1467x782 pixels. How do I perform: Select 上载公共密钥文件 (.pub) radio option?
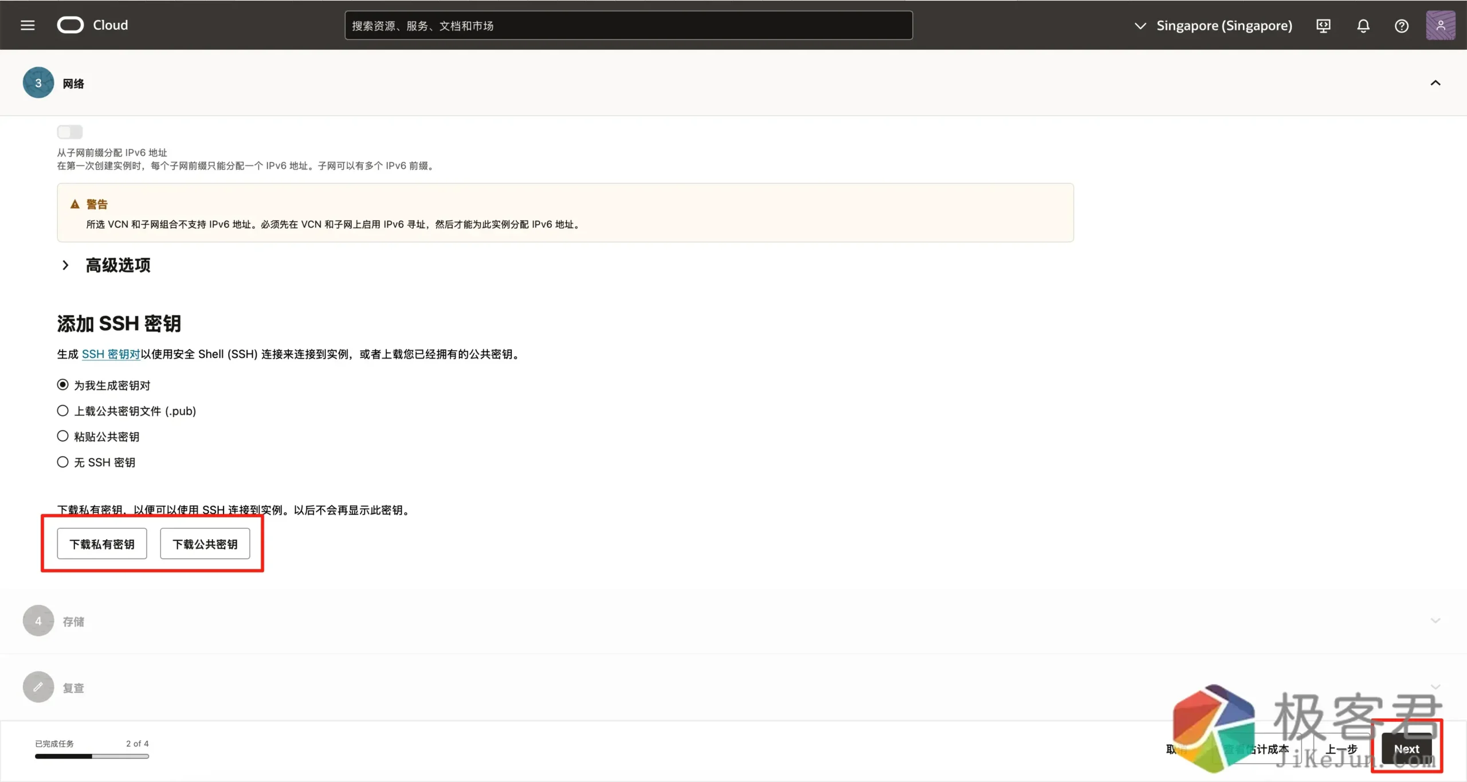click(x=62, y=410)
